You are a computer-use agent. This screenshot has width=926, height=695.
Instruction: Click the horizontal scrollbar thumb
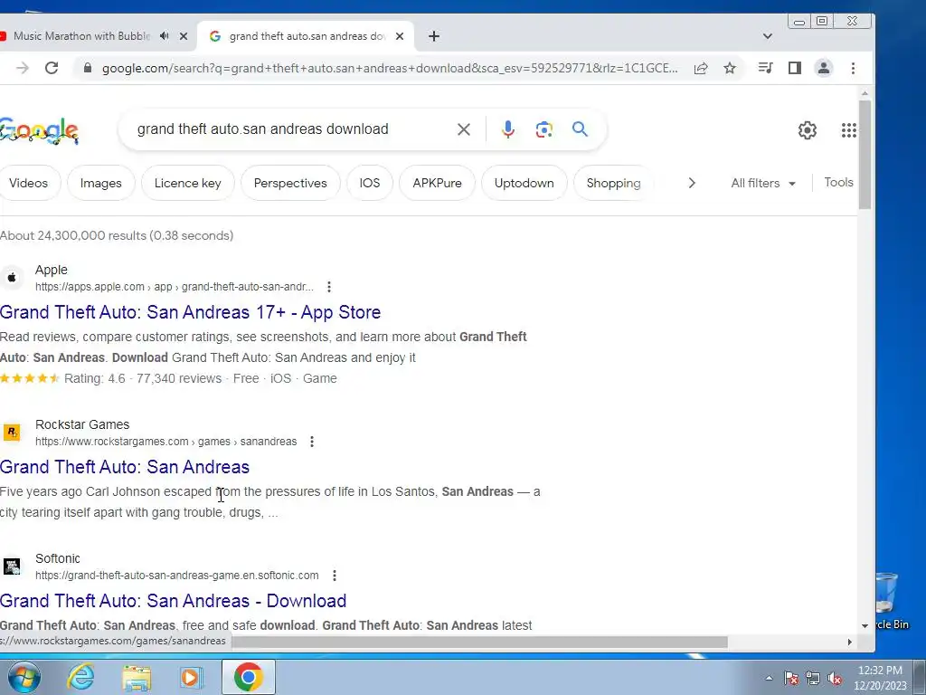pyautogui.click(x=478, y=642)
